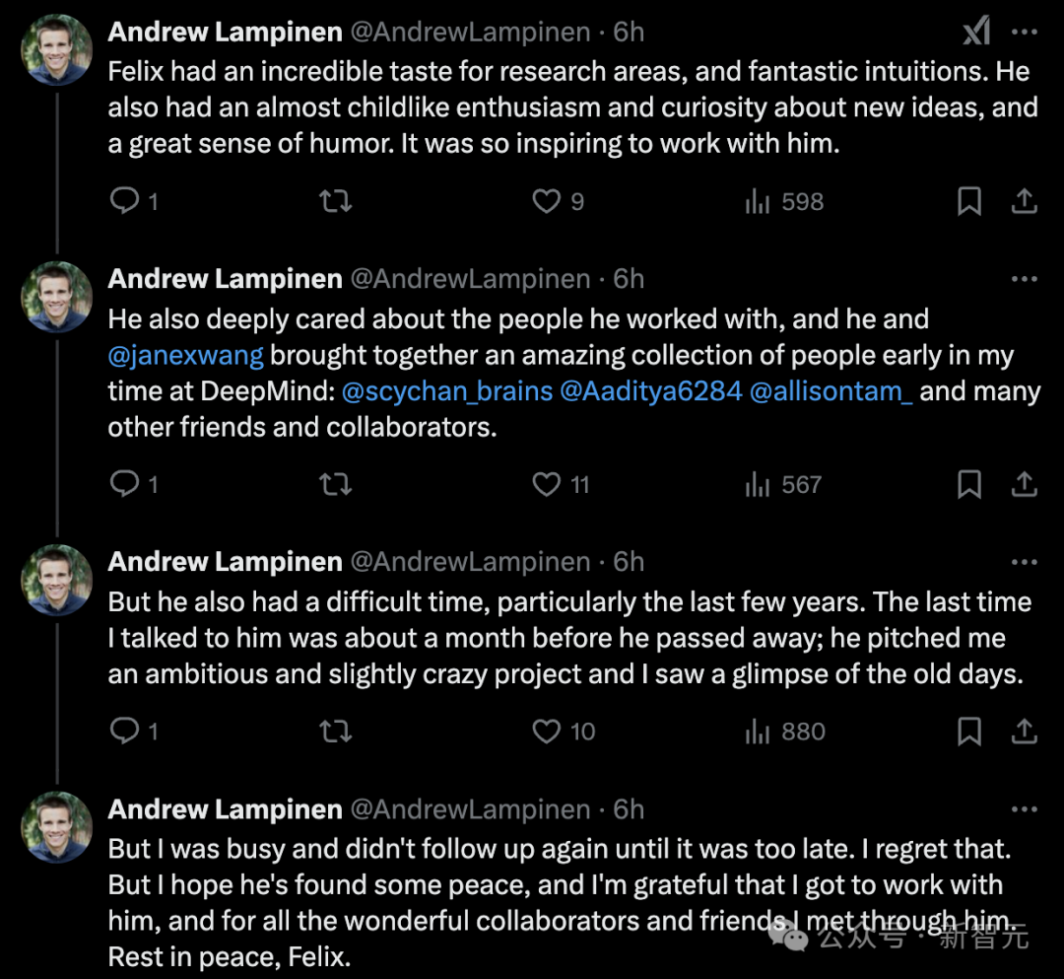Like the tweet with 11 likes
Screen dimensions: 1064x979
pyautogui.click(x=547, y=484)
